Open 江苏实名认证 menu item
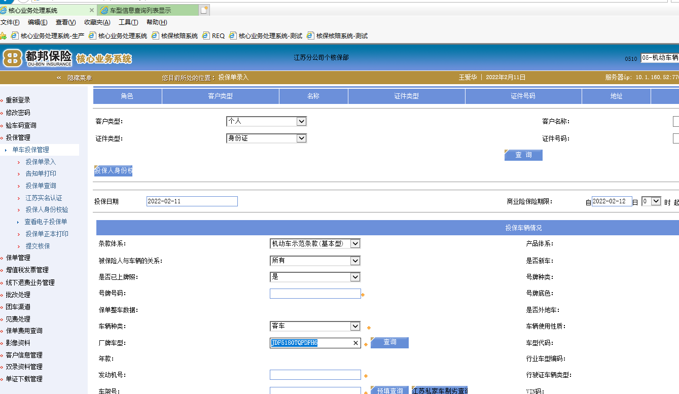Screen dimensions: 679x394 click(x=44, y=198)
